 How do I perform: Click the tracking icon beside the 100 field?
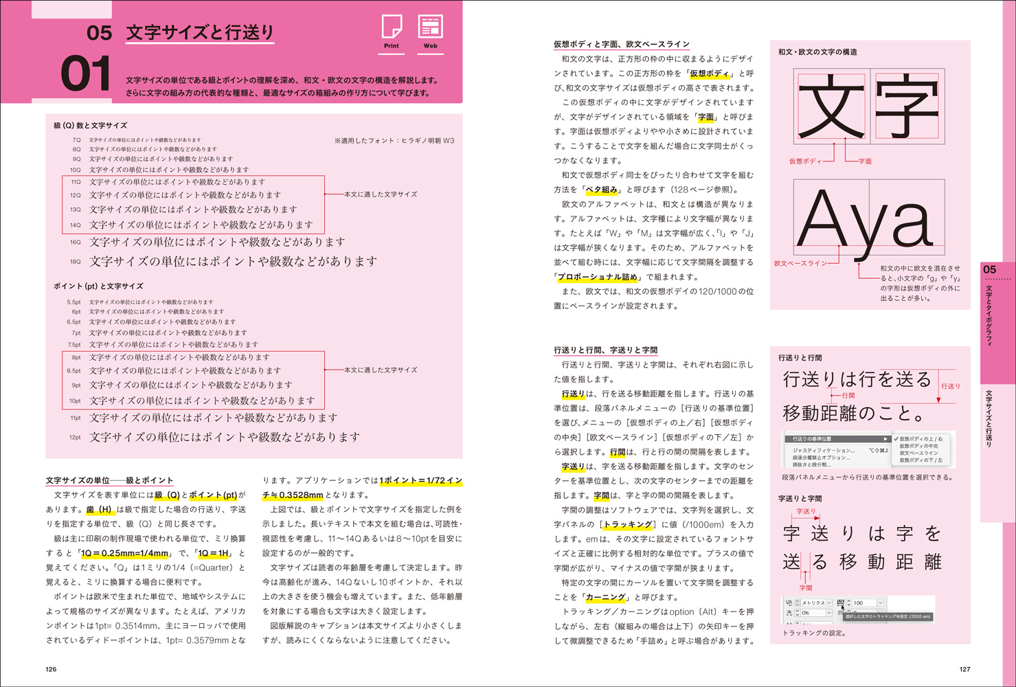pyautogui.click(x=840, y=602)
